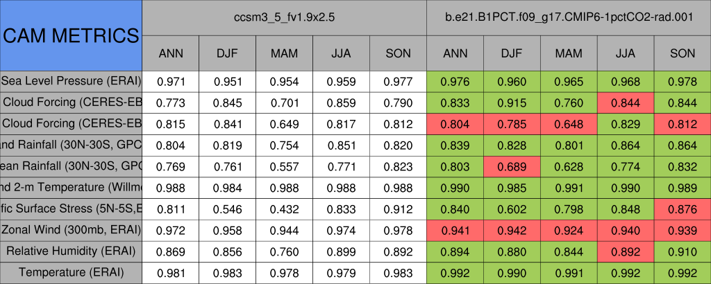Open the Relative Humidity (ERAI) row label

click(x=71, y=251)
